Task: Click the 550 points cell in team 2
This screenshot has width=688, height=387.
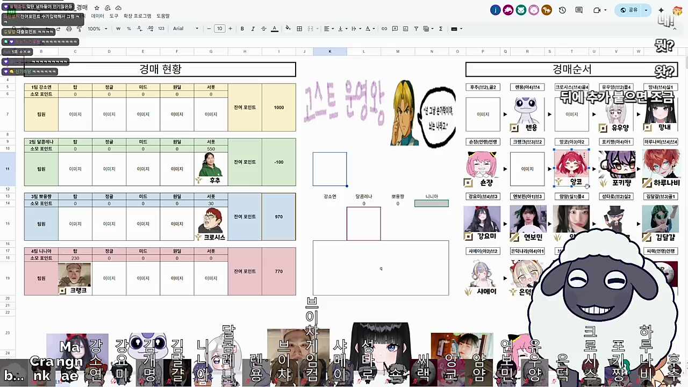Action: (211, 149)
